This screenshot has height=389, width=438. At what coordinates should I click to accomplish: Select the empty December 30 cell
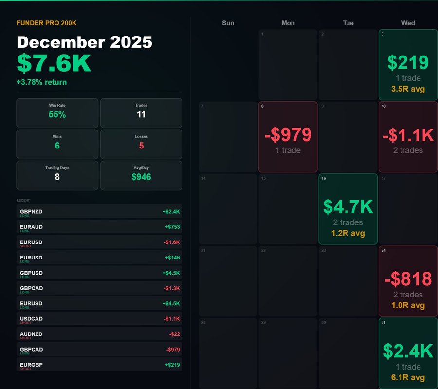[x=348, y=353]
